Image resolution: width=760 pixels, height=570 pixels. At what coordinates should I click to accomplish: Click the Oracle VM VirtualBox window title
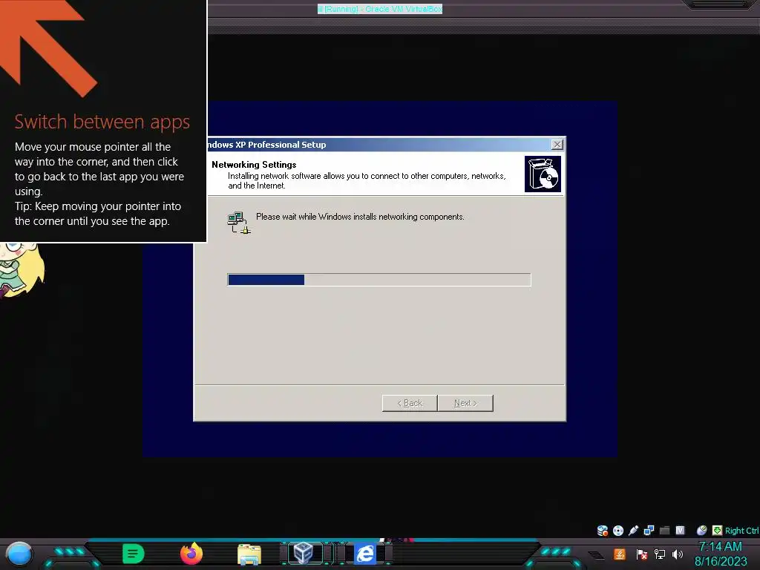click(x=380, y=9)
